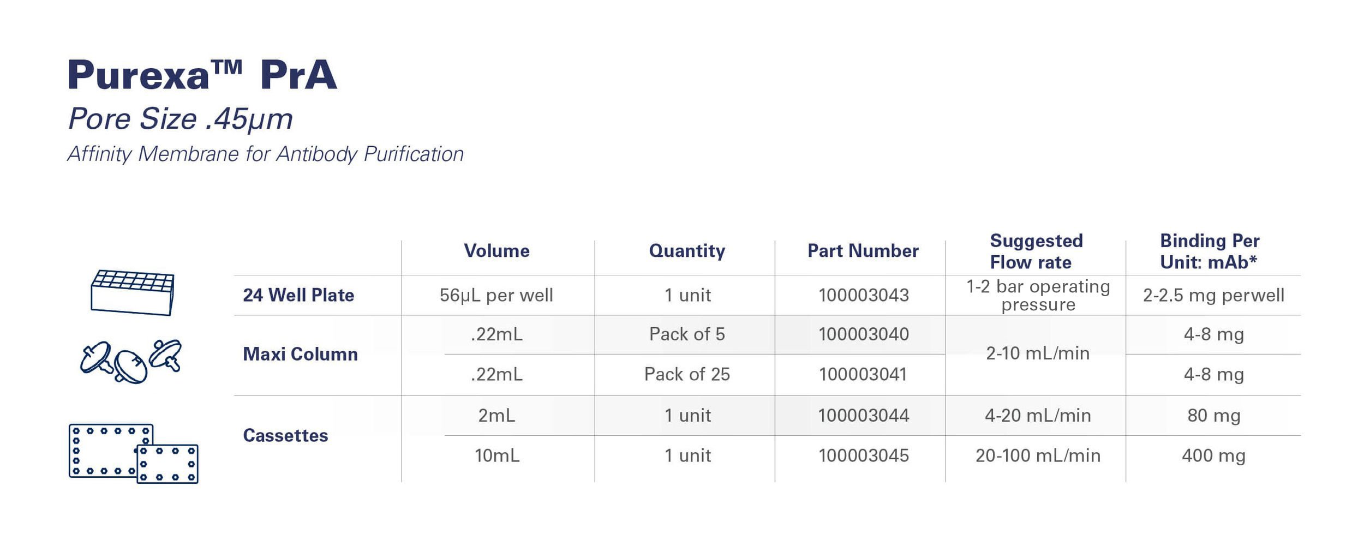This screenshot has width=1364, height=552.
Task: Click part number 100003045
Action: (864, 455)
